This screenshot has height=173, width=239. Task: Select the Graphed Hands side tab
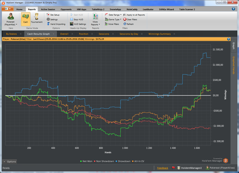[x=234, y=65]
